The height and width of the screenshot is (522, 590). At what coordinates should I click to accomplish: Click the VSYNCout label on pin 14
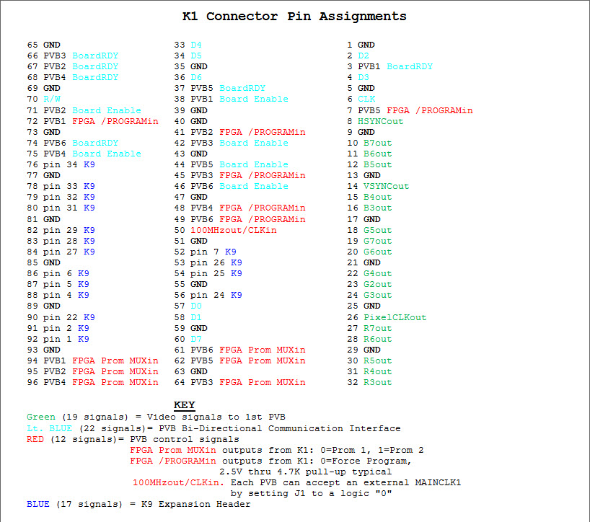[386, 186]
